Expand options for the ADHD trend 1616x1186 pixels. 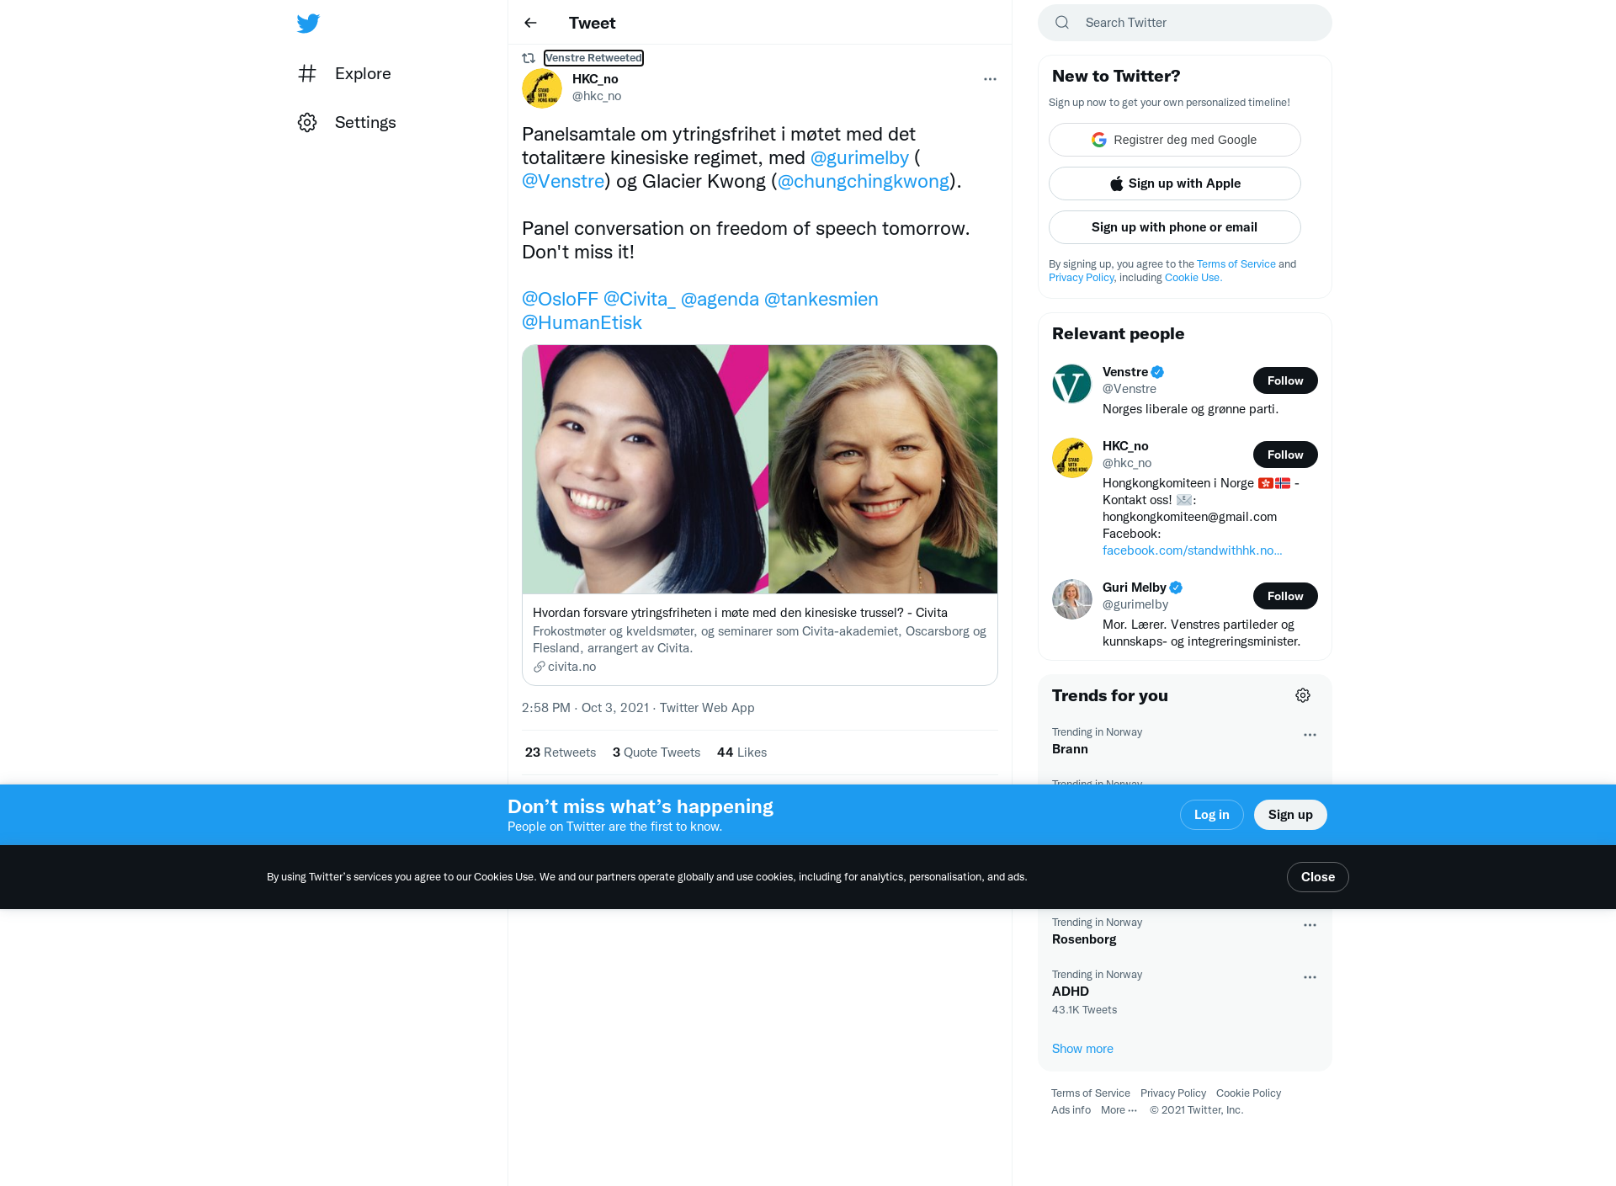[x=1310, y=977]
